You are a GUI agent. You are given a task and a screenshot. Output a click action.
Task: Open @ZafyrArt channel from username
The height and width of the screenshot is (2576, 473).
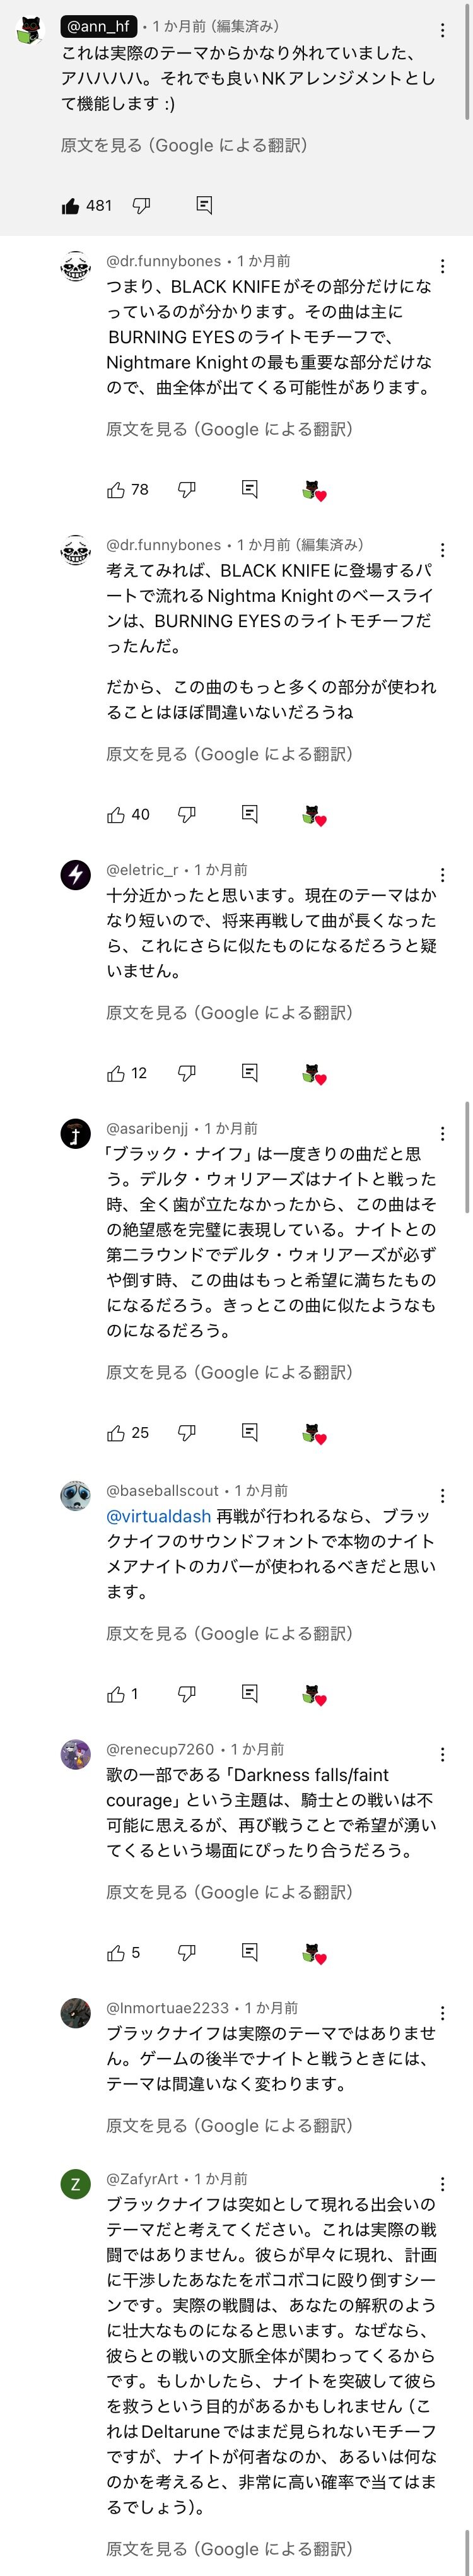click(142, 2179)
